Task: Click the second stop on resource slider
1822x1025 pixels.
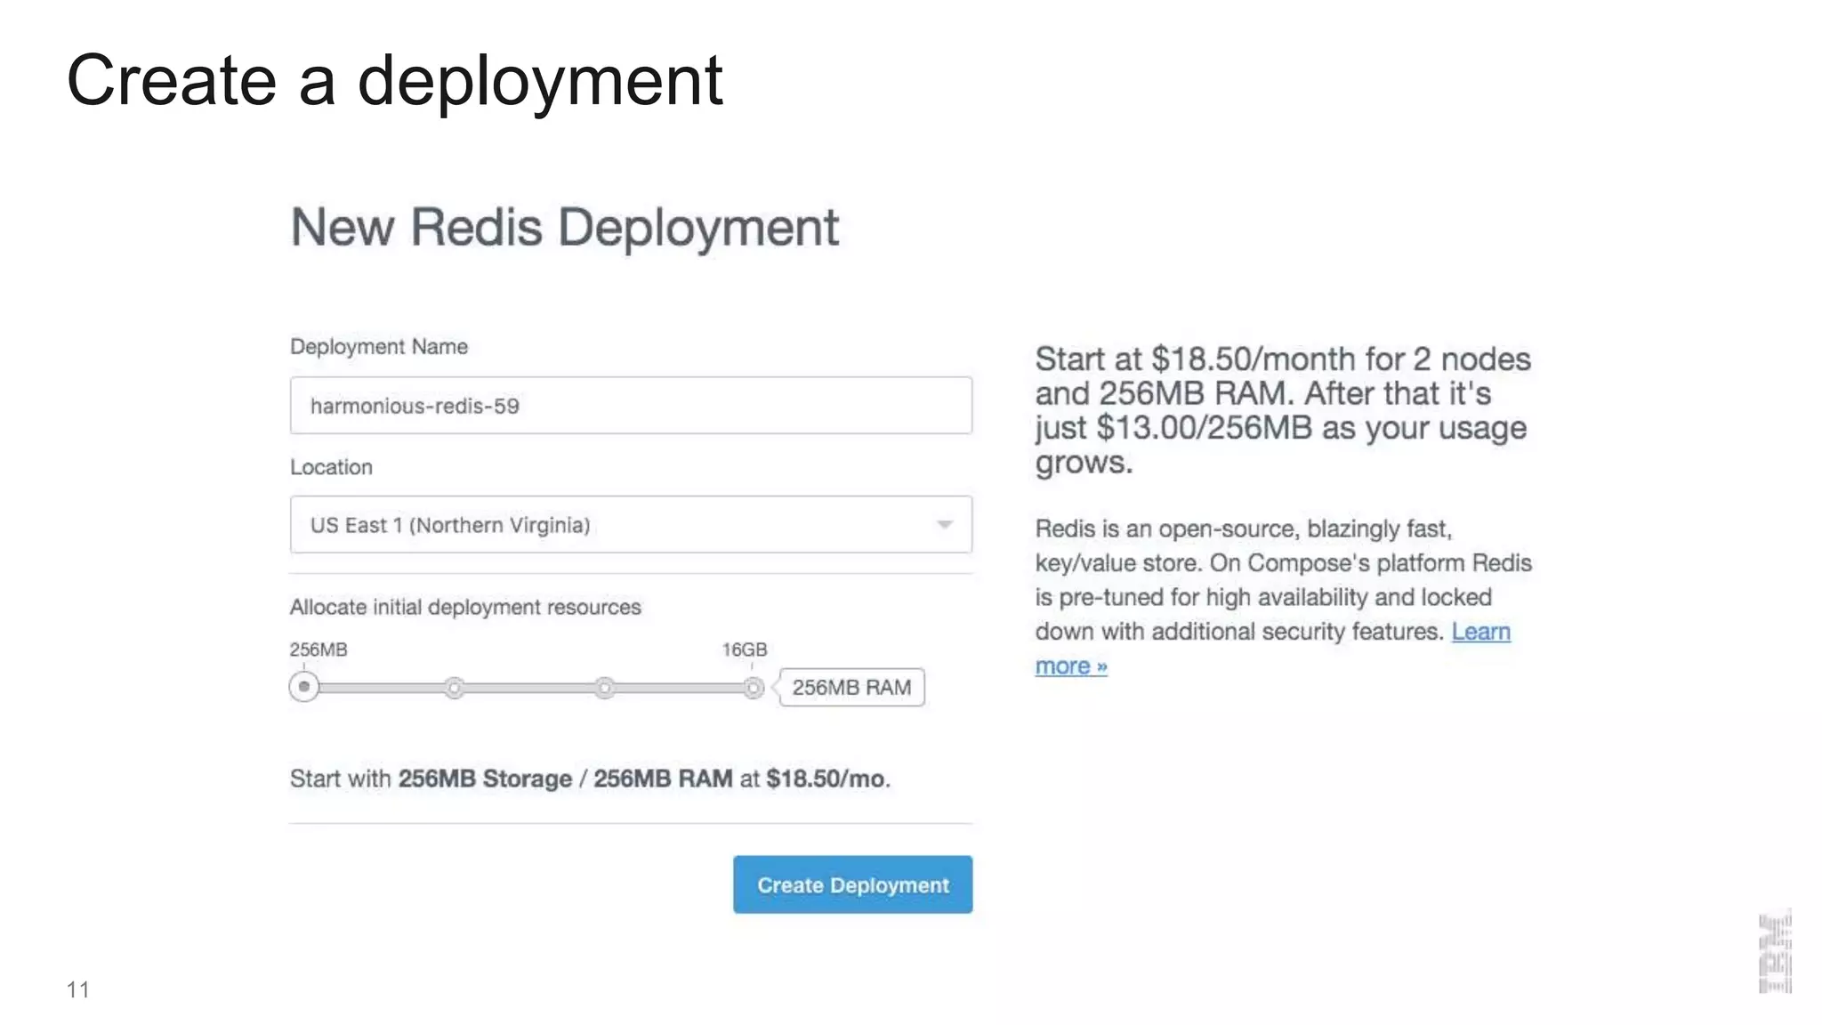Action: click(455, 688)
